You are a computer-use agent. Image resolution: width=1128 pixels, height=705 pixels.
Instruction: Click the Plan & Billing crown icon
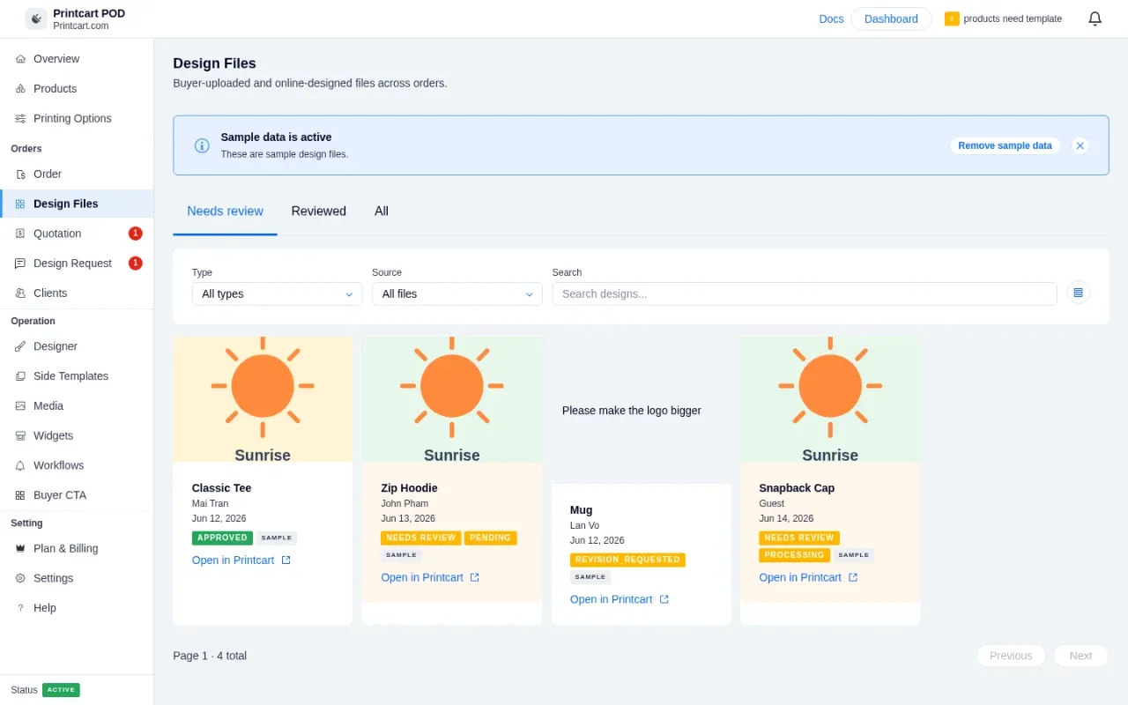click(20, 548)
